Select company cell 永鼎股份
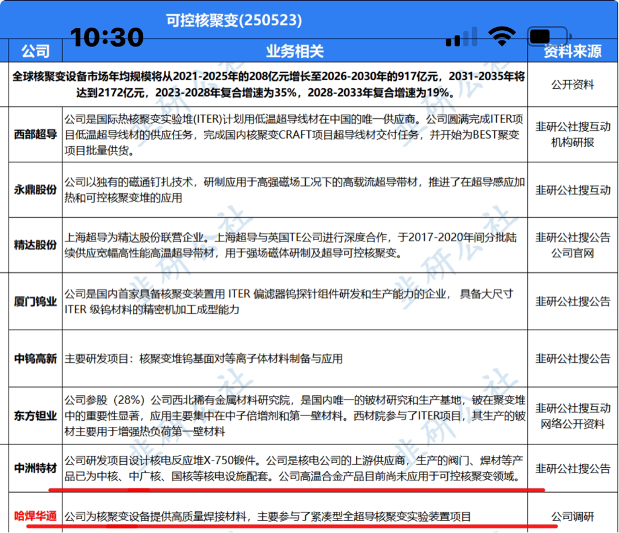This screenshot has width=619, height=533. tap(36, 190)
